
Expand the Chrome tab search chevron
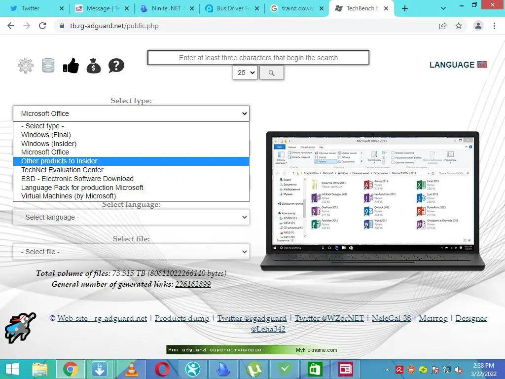(x=443, y=9)
